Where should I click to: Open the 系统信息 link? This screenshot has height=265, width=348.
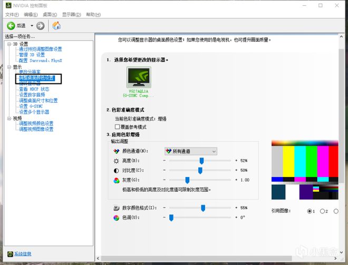(x=23, y=254)
